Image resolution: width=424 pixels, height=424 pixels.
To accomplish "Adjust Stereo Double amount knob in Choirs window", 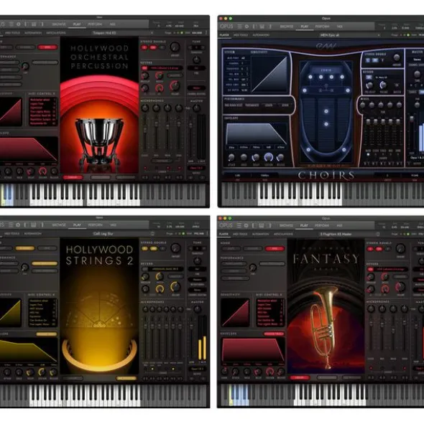I will [x=397, y=57].
